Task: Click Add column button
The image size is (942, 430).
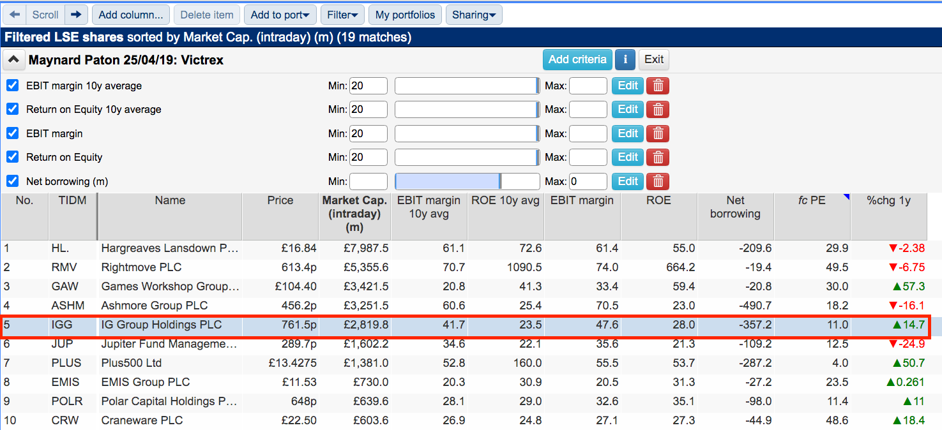Action: [131, 15]
